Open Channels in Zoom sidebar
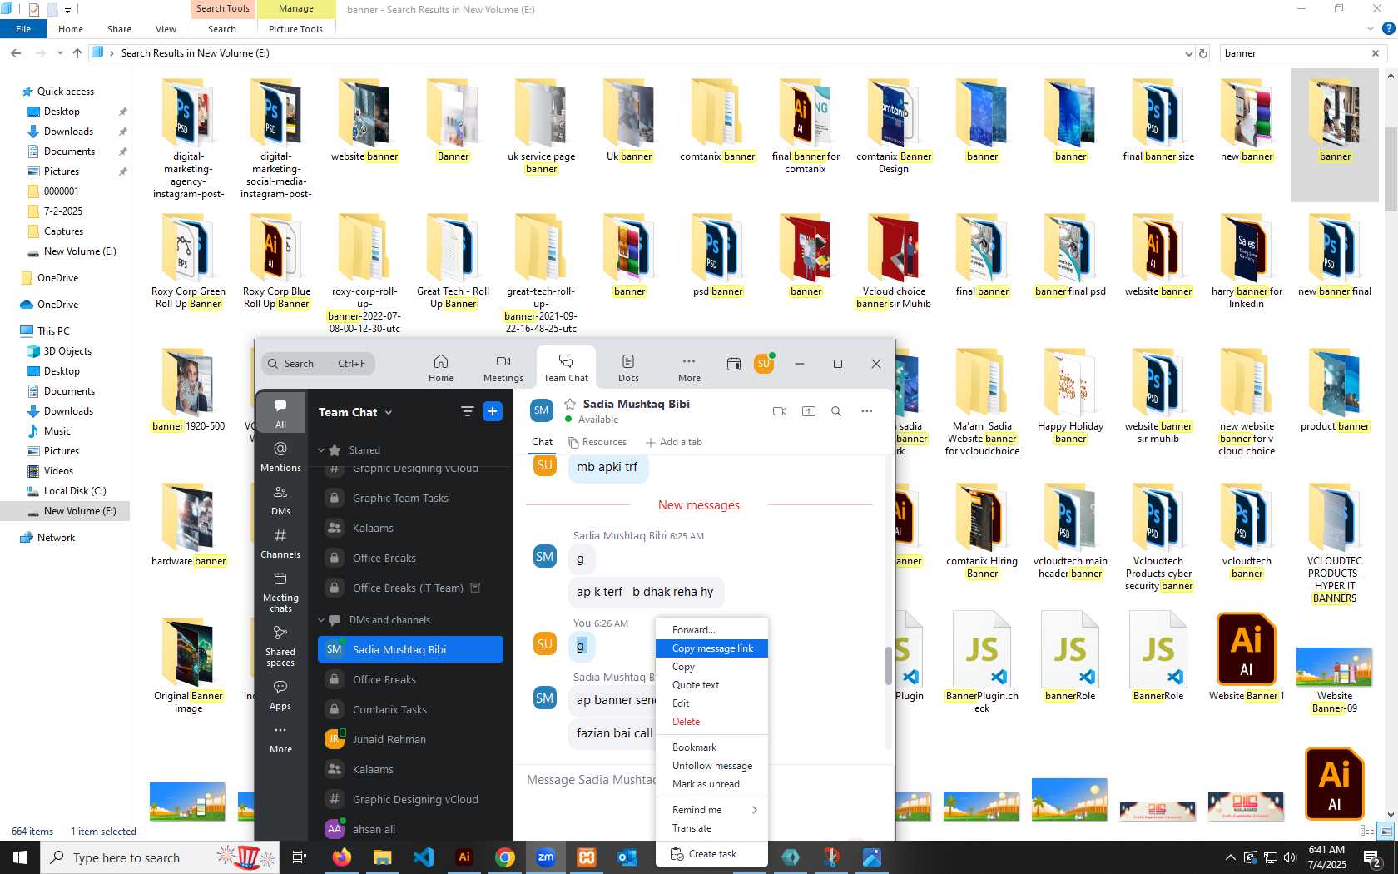This screenshot has height=874, width=1398. (280, 544)
